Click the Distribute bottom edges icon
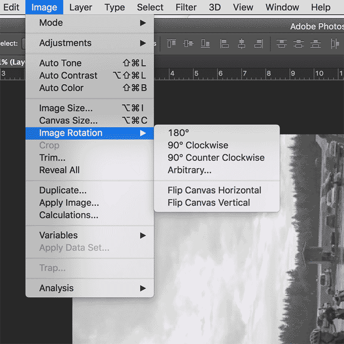344x344 pixels. 316,43
